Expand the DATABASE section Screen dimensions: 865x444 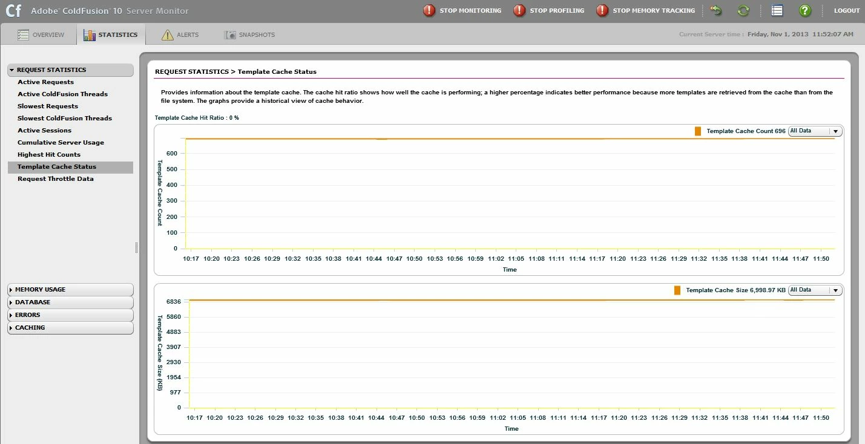[x=70, y=302]
